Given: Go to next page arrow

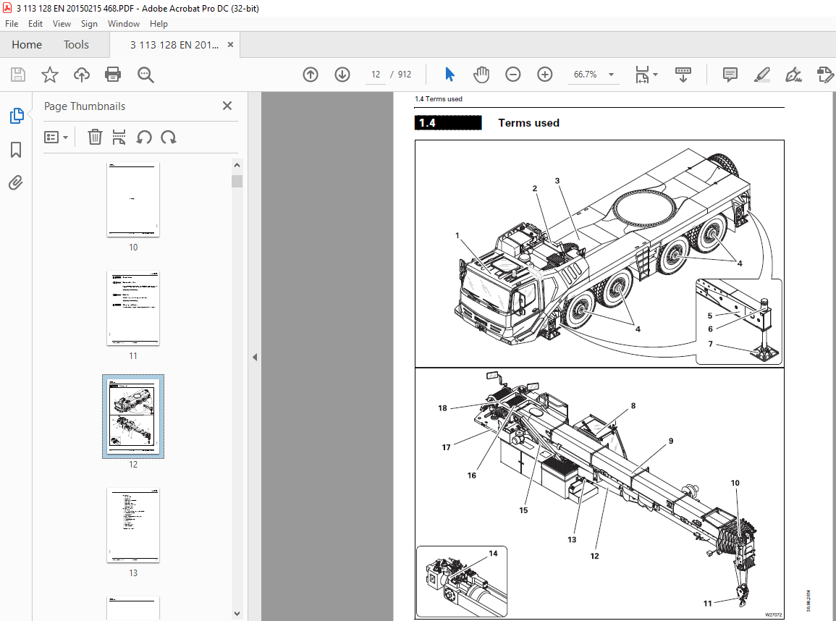Looking at the screenshot, I should (x=342, y=75).
